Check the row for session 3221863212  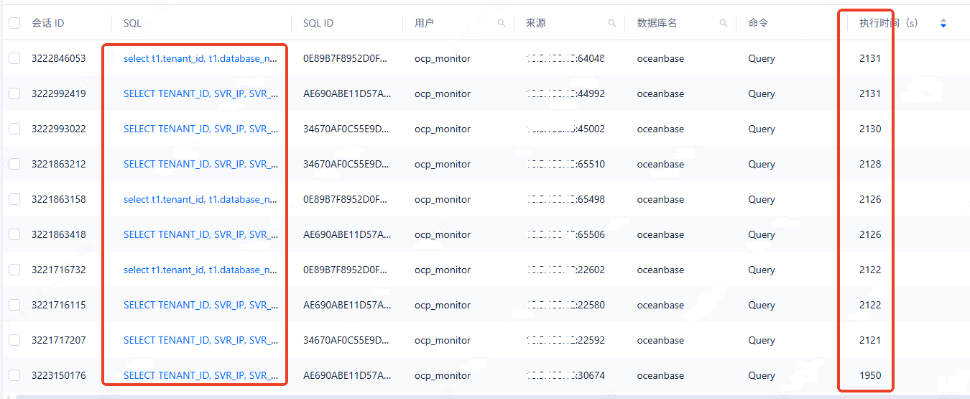14,164
